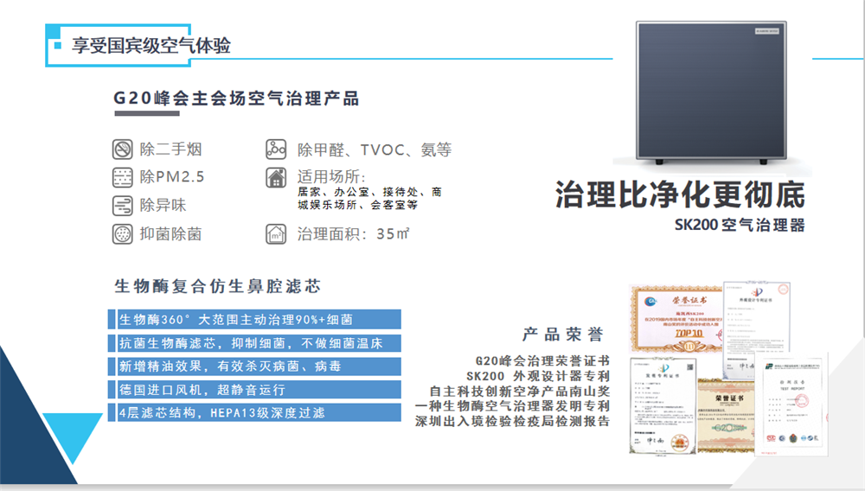Click the blue bar 抗菌生物酶滤芯,抑制细菌
The image size is (865, 491).
[x=255, y=343]
